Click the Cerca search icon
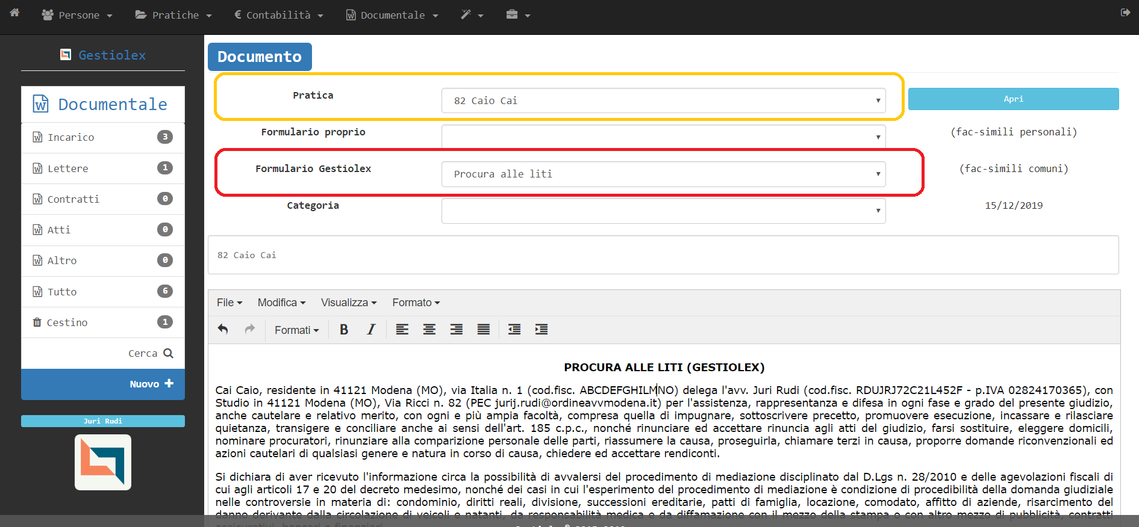The width and height of the screenshot is (1139, 527). pyautogui.click(x=169, y=353)
